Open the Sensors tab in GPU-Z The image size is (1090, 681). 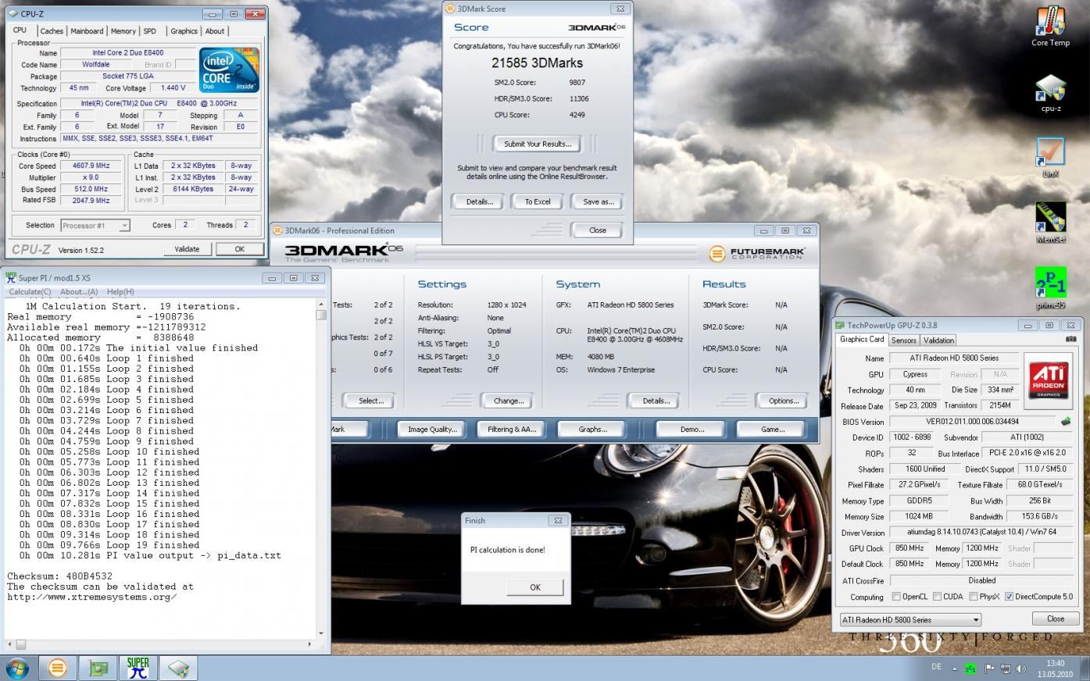(903, 340)
